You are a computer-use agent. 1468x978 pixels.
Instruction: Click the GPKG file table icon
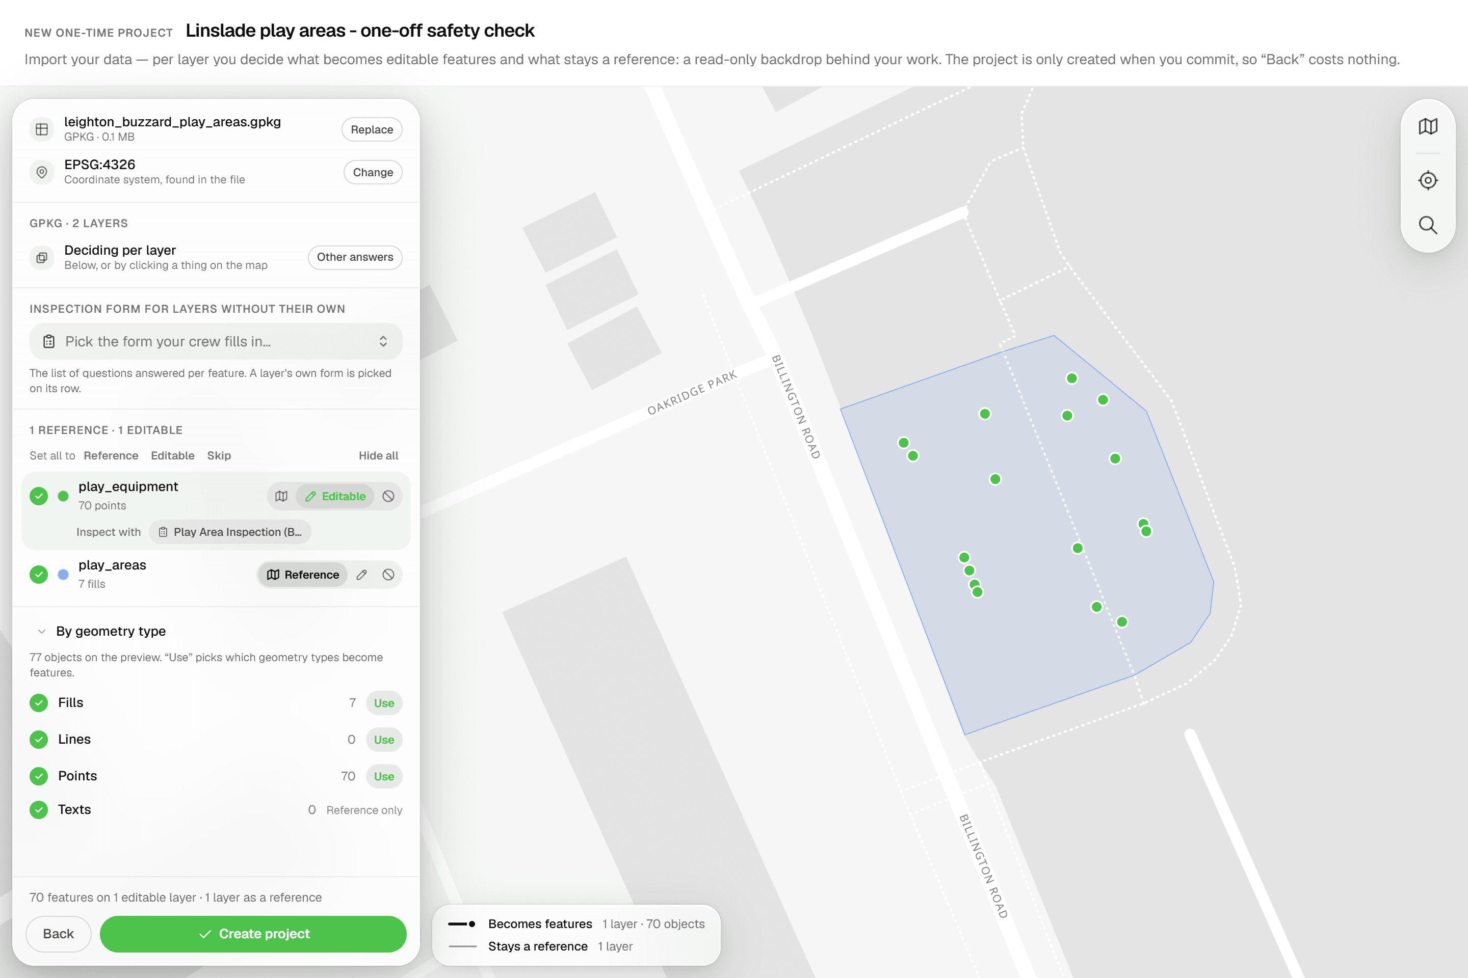(x=42, y=129)
